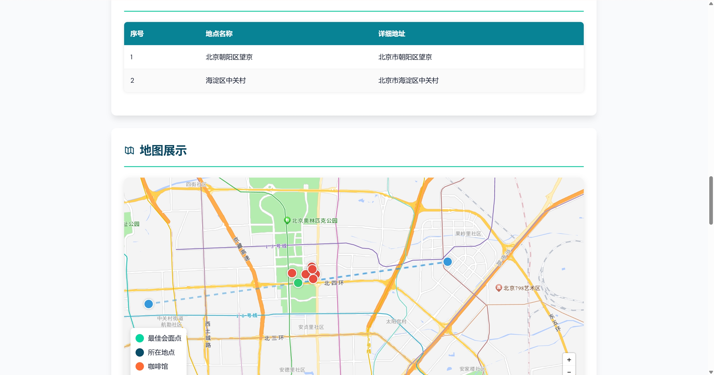This screenshot has width=714, height=375.
Task: Click the 咖啡馆 orange legend swatch
Action: 139,366
